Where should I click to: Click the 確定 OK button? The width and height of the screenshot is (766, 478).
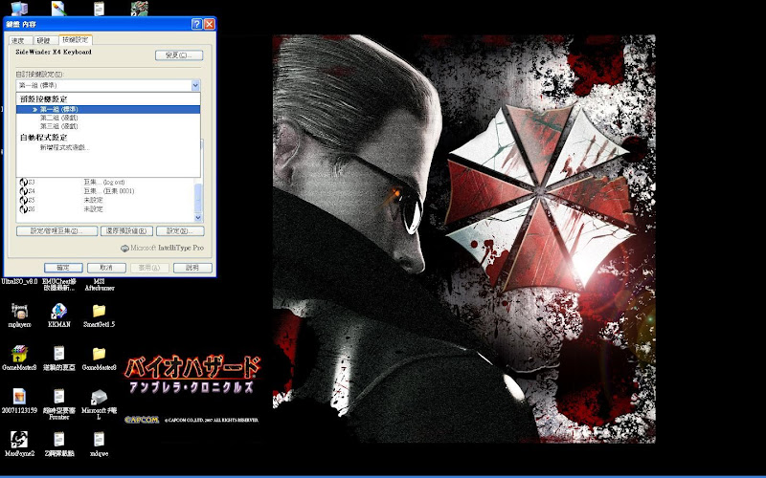(63, 268)
